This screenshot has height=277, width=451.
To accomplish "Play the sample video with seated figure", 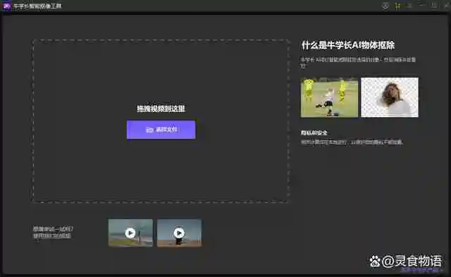I will click(179, 233).
